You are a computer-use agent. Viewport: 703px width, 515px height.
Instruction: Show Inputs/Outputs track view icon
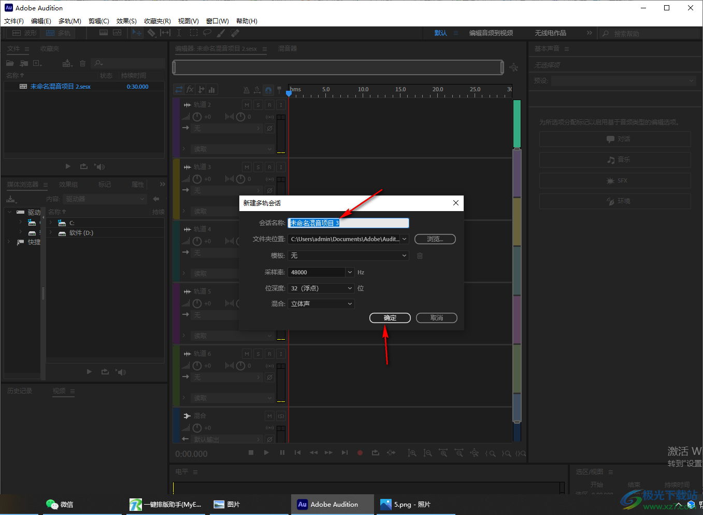click(x=179, y=89)
